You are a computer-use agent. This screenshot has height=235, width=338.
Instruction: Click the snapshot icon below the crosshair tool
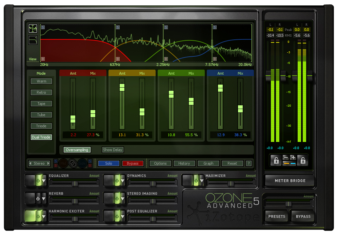[x=33, y=40]
